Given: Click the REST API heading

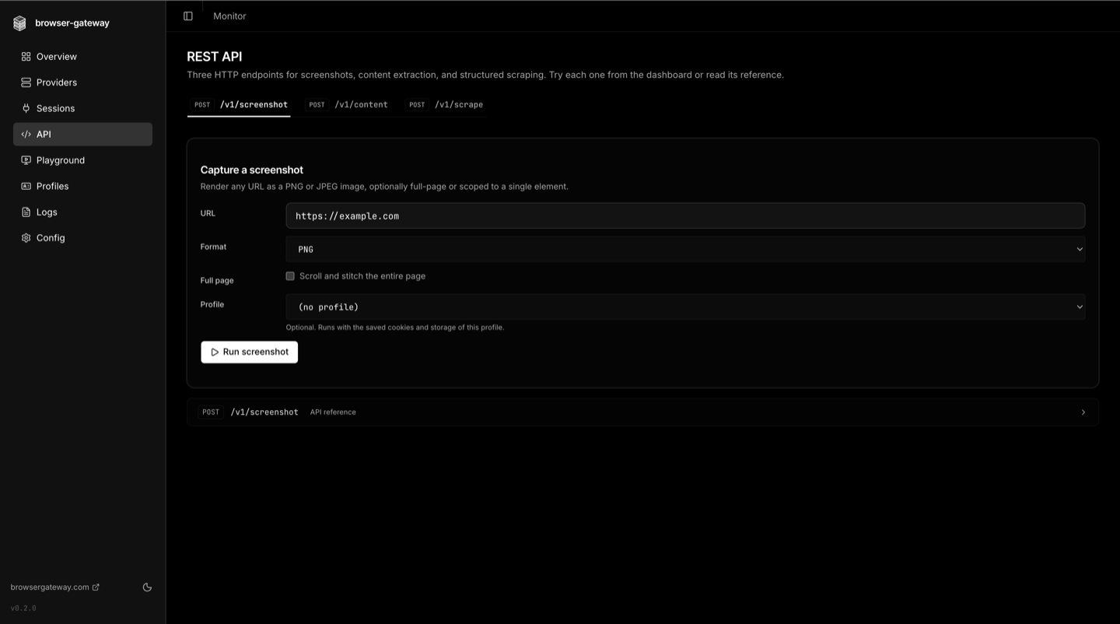Looking at the screenshot, I should (x=215, y=57).
